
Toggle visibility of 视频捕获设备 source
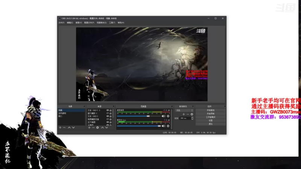pyautogui.click(x=108, y=119)
